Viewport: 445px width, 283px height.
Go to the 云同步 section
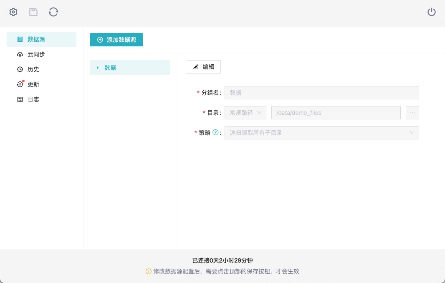coord(41,54)
